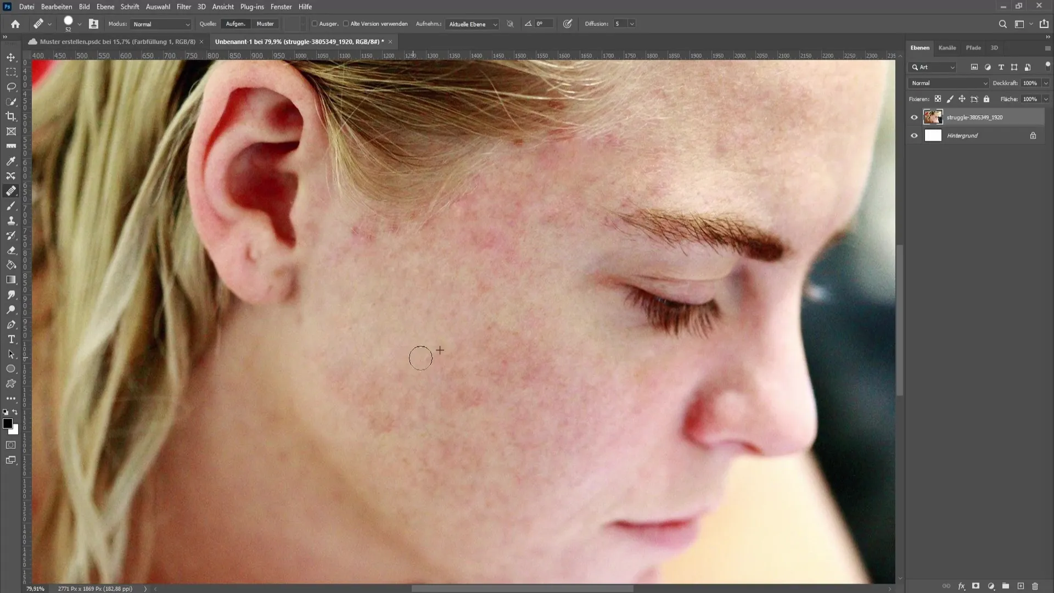Click the Aufgep button in toolbar
This screenshot has width=1054, height=593.
(x=236, y=23)
